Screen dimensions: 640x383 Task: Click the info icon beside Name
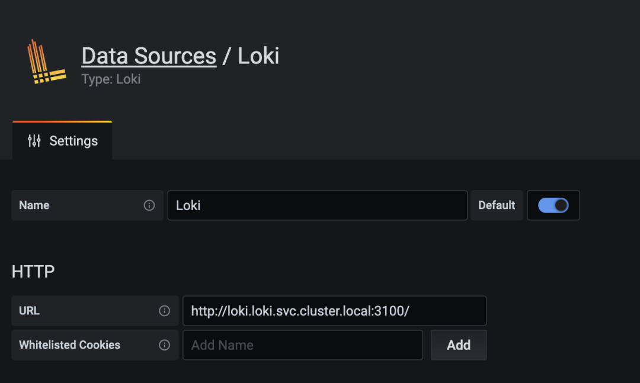tap(149, 205)
